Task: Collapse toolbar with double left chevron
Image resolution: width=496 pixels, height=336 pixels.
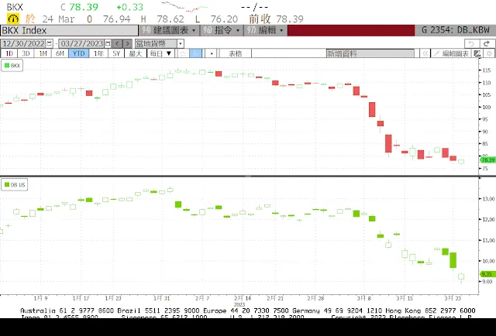Action: [x=425, y=53]
